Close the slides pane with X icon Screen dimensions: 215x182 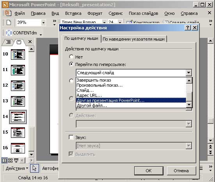pyautogui.click(x=30, y=41)
